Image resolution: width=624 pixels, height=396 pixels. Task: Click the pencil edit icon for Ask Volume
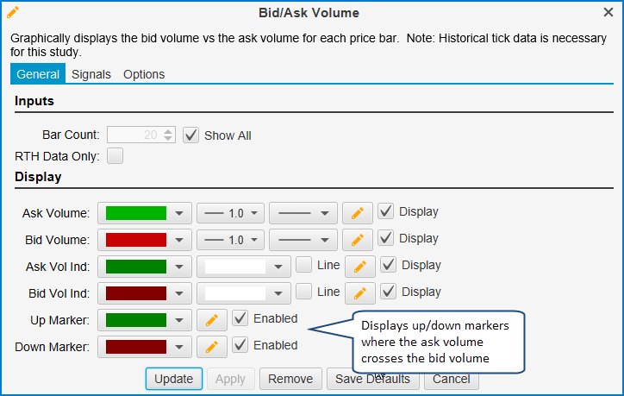[358, 213]
